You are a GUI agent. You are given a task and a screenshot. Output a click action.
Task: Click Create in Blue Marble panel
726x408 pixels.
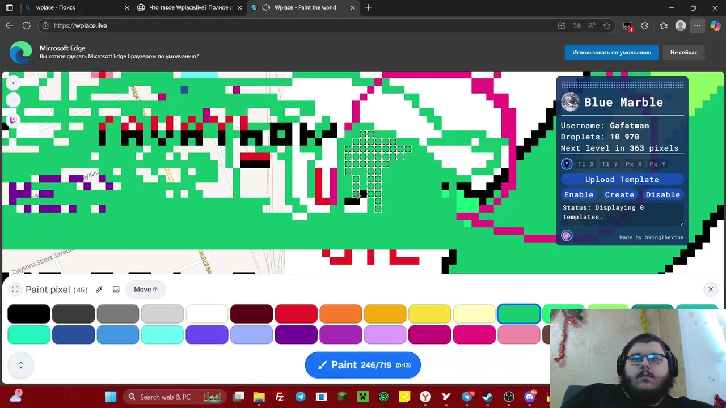619,194
